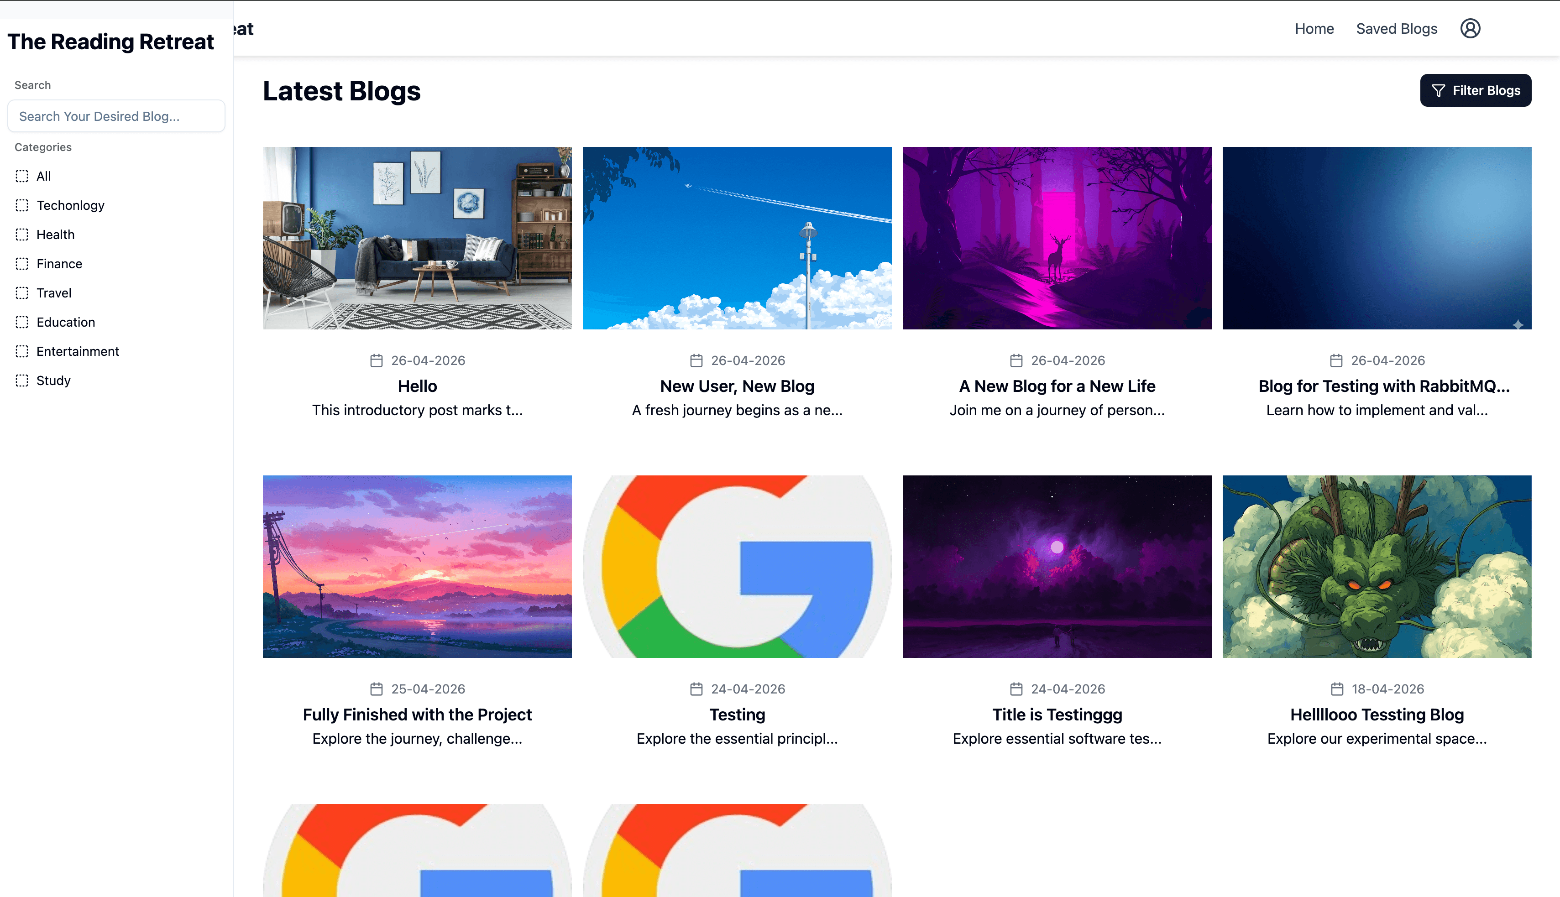Toggle the Entertainment category checkbox
Screen dimensions: 1560x897
tap(22, 351)
